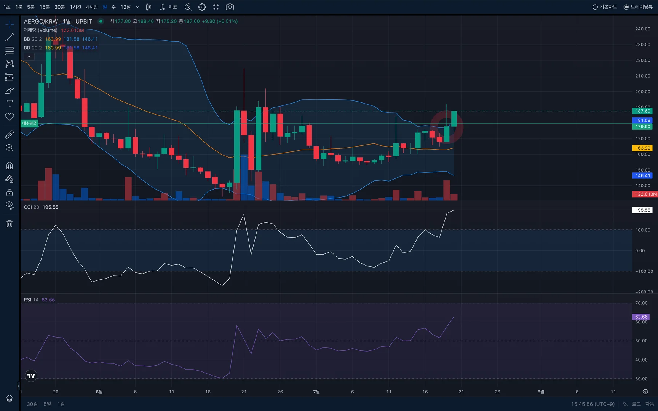658x411 pixels.
Task: Select the forecasting and position tool
Action: 10,77
